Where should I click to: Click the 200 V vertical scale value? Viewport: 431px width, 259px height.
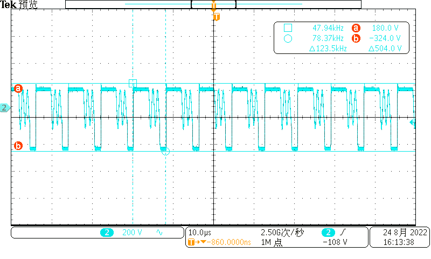point(132,233)
